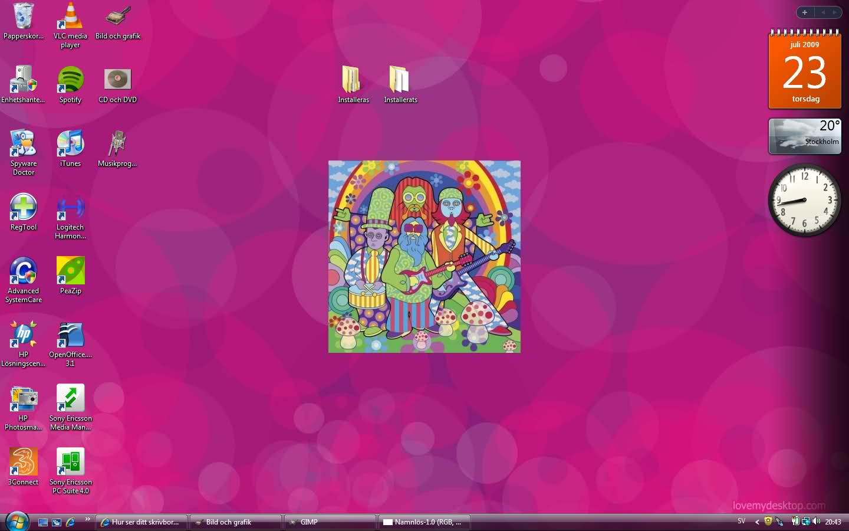The height and width of the screenshot is (531, 849).
Task: Select the iTunes desktop icon
Action: 70,147
